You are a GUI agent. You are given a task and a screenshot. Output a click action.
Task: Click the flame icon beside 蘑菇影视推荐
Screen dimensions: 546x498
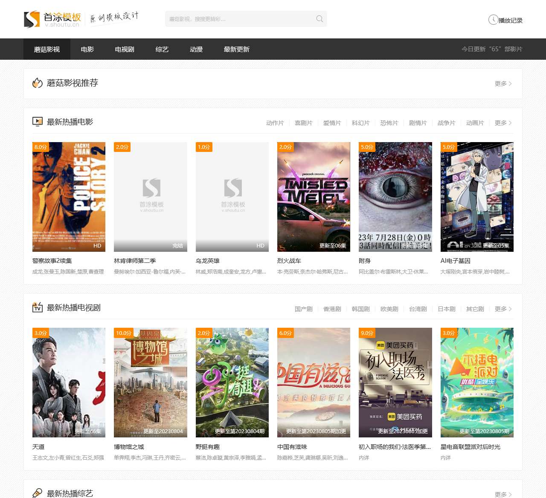[x=38, y=83]
